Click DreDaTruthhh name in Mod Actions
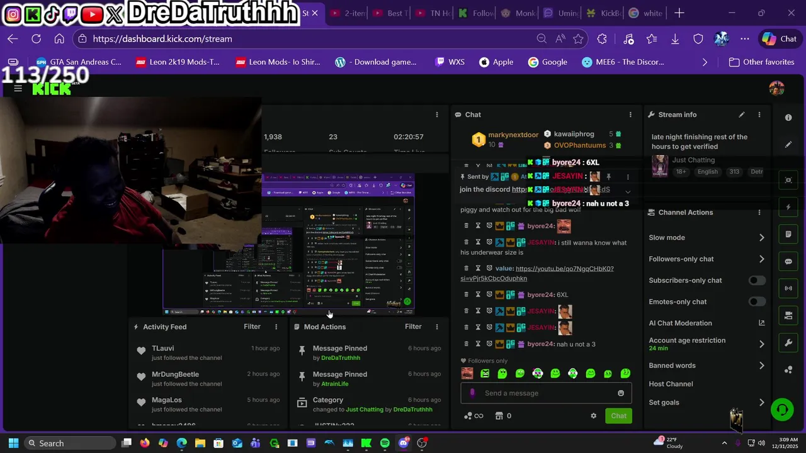806x453 pixels. pos(341,358)
